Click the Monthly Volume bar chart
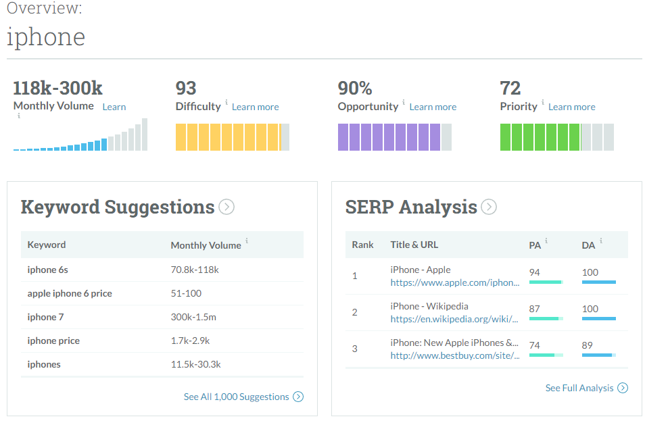This screenshot has height=423, width=645. (x=80, y=134)
